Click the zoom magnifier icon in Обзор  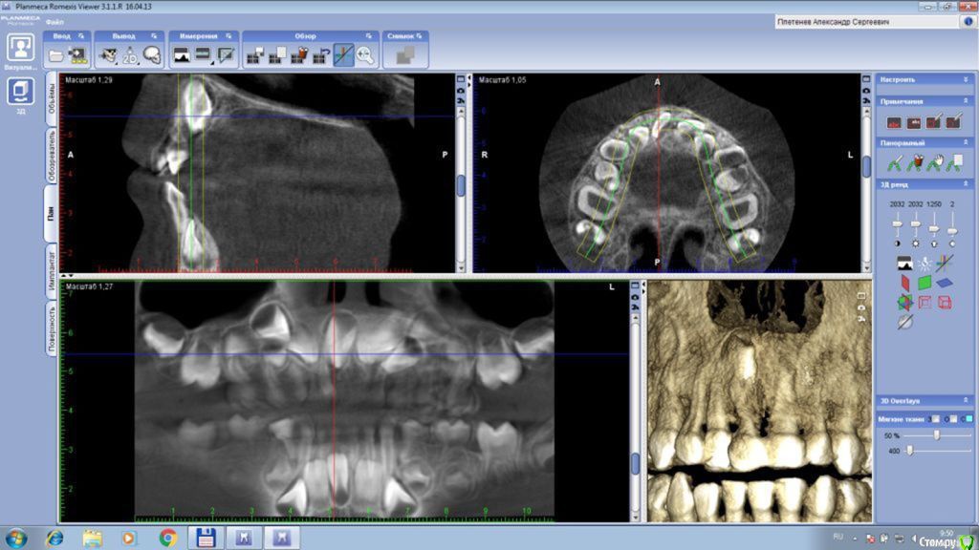(365, 55)
